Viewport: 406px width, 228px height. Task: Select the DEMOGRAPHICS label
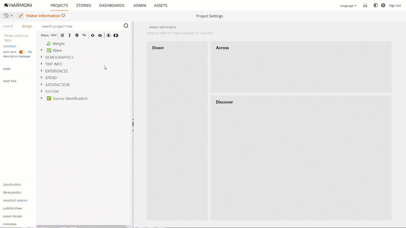[59, 57]
